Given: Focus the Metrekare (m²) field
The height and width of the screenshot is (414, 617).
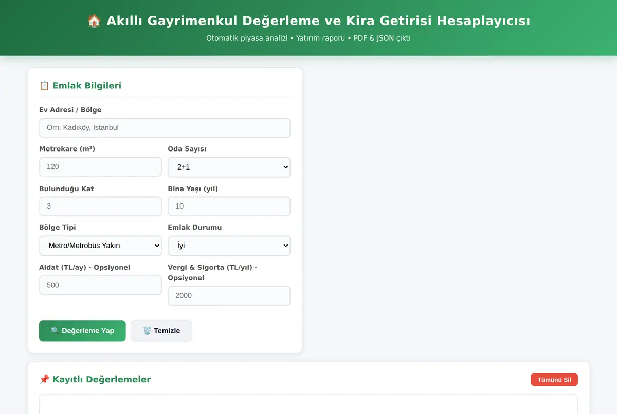Looking at the screenshot, I should 100,167.
